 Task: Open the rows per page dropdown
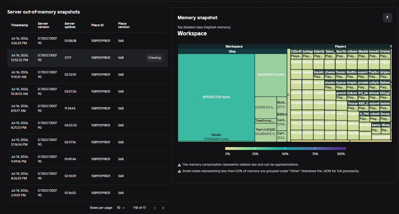coord(121,208)
